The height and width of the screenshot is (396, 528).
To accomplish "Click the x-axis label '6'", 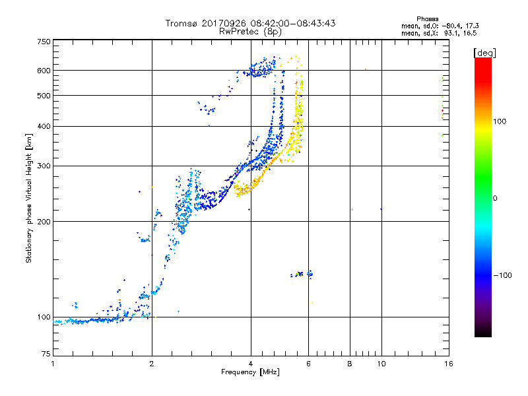I will (308, 364).
